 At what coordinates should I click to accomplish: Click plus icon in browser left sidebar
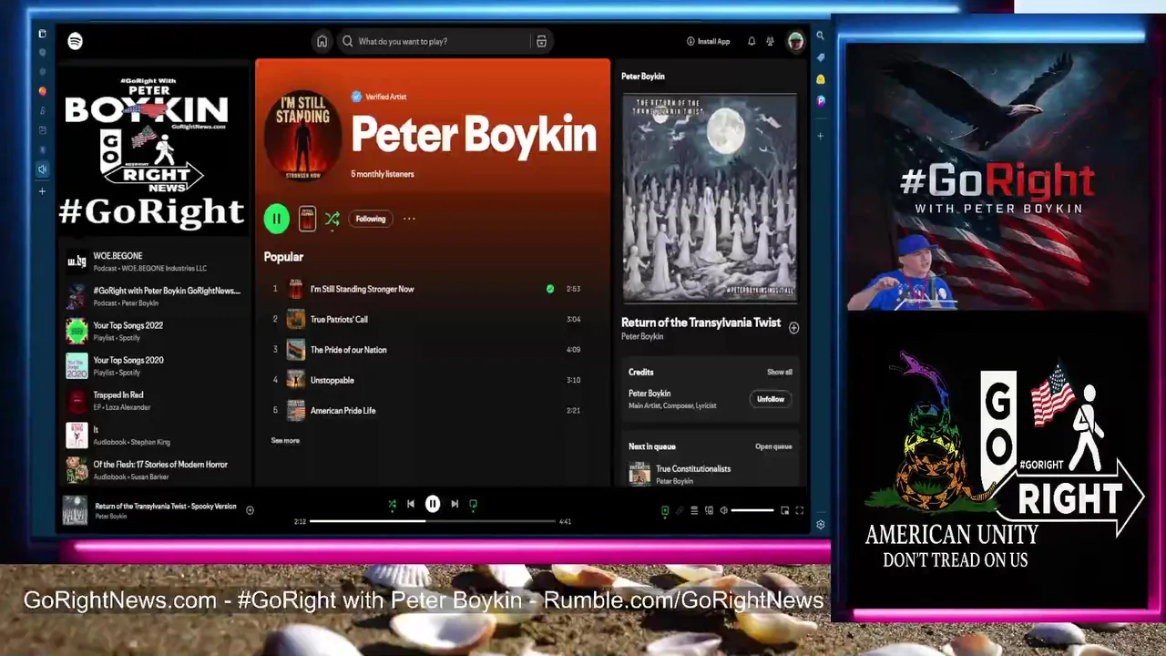pos(42,191)
